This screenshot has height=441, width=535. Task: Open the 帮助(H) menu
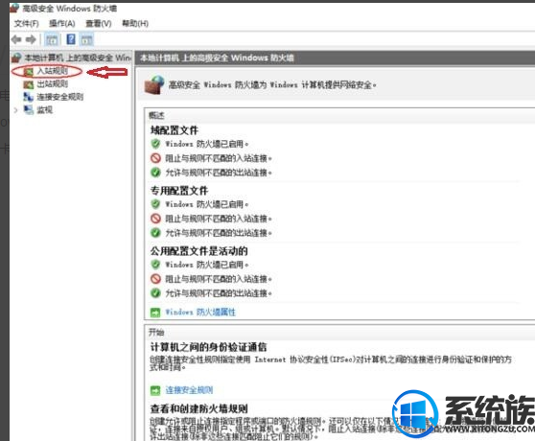click(135, 24)
